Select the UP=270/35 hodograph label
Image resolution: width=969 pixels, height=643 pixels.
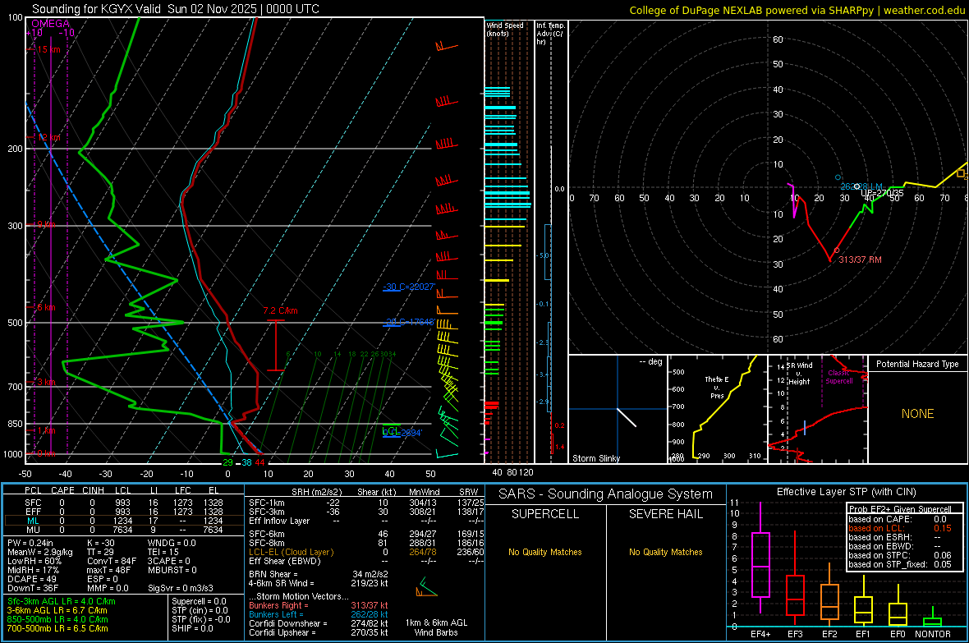(883, 193)
